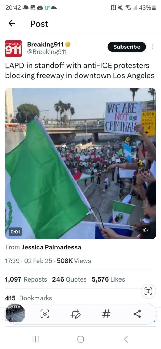The height and width of the screenshot is (349, 161).
Task: Tap the crop and edit screenshot icon
Action: (76, 314)
